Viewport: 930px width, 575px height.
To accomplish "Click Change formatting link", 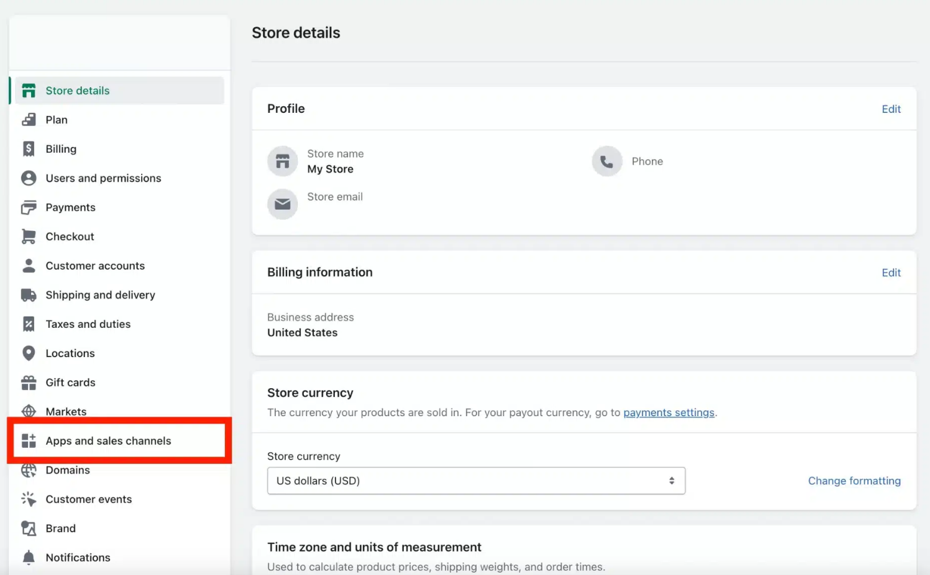I will 854,481.
